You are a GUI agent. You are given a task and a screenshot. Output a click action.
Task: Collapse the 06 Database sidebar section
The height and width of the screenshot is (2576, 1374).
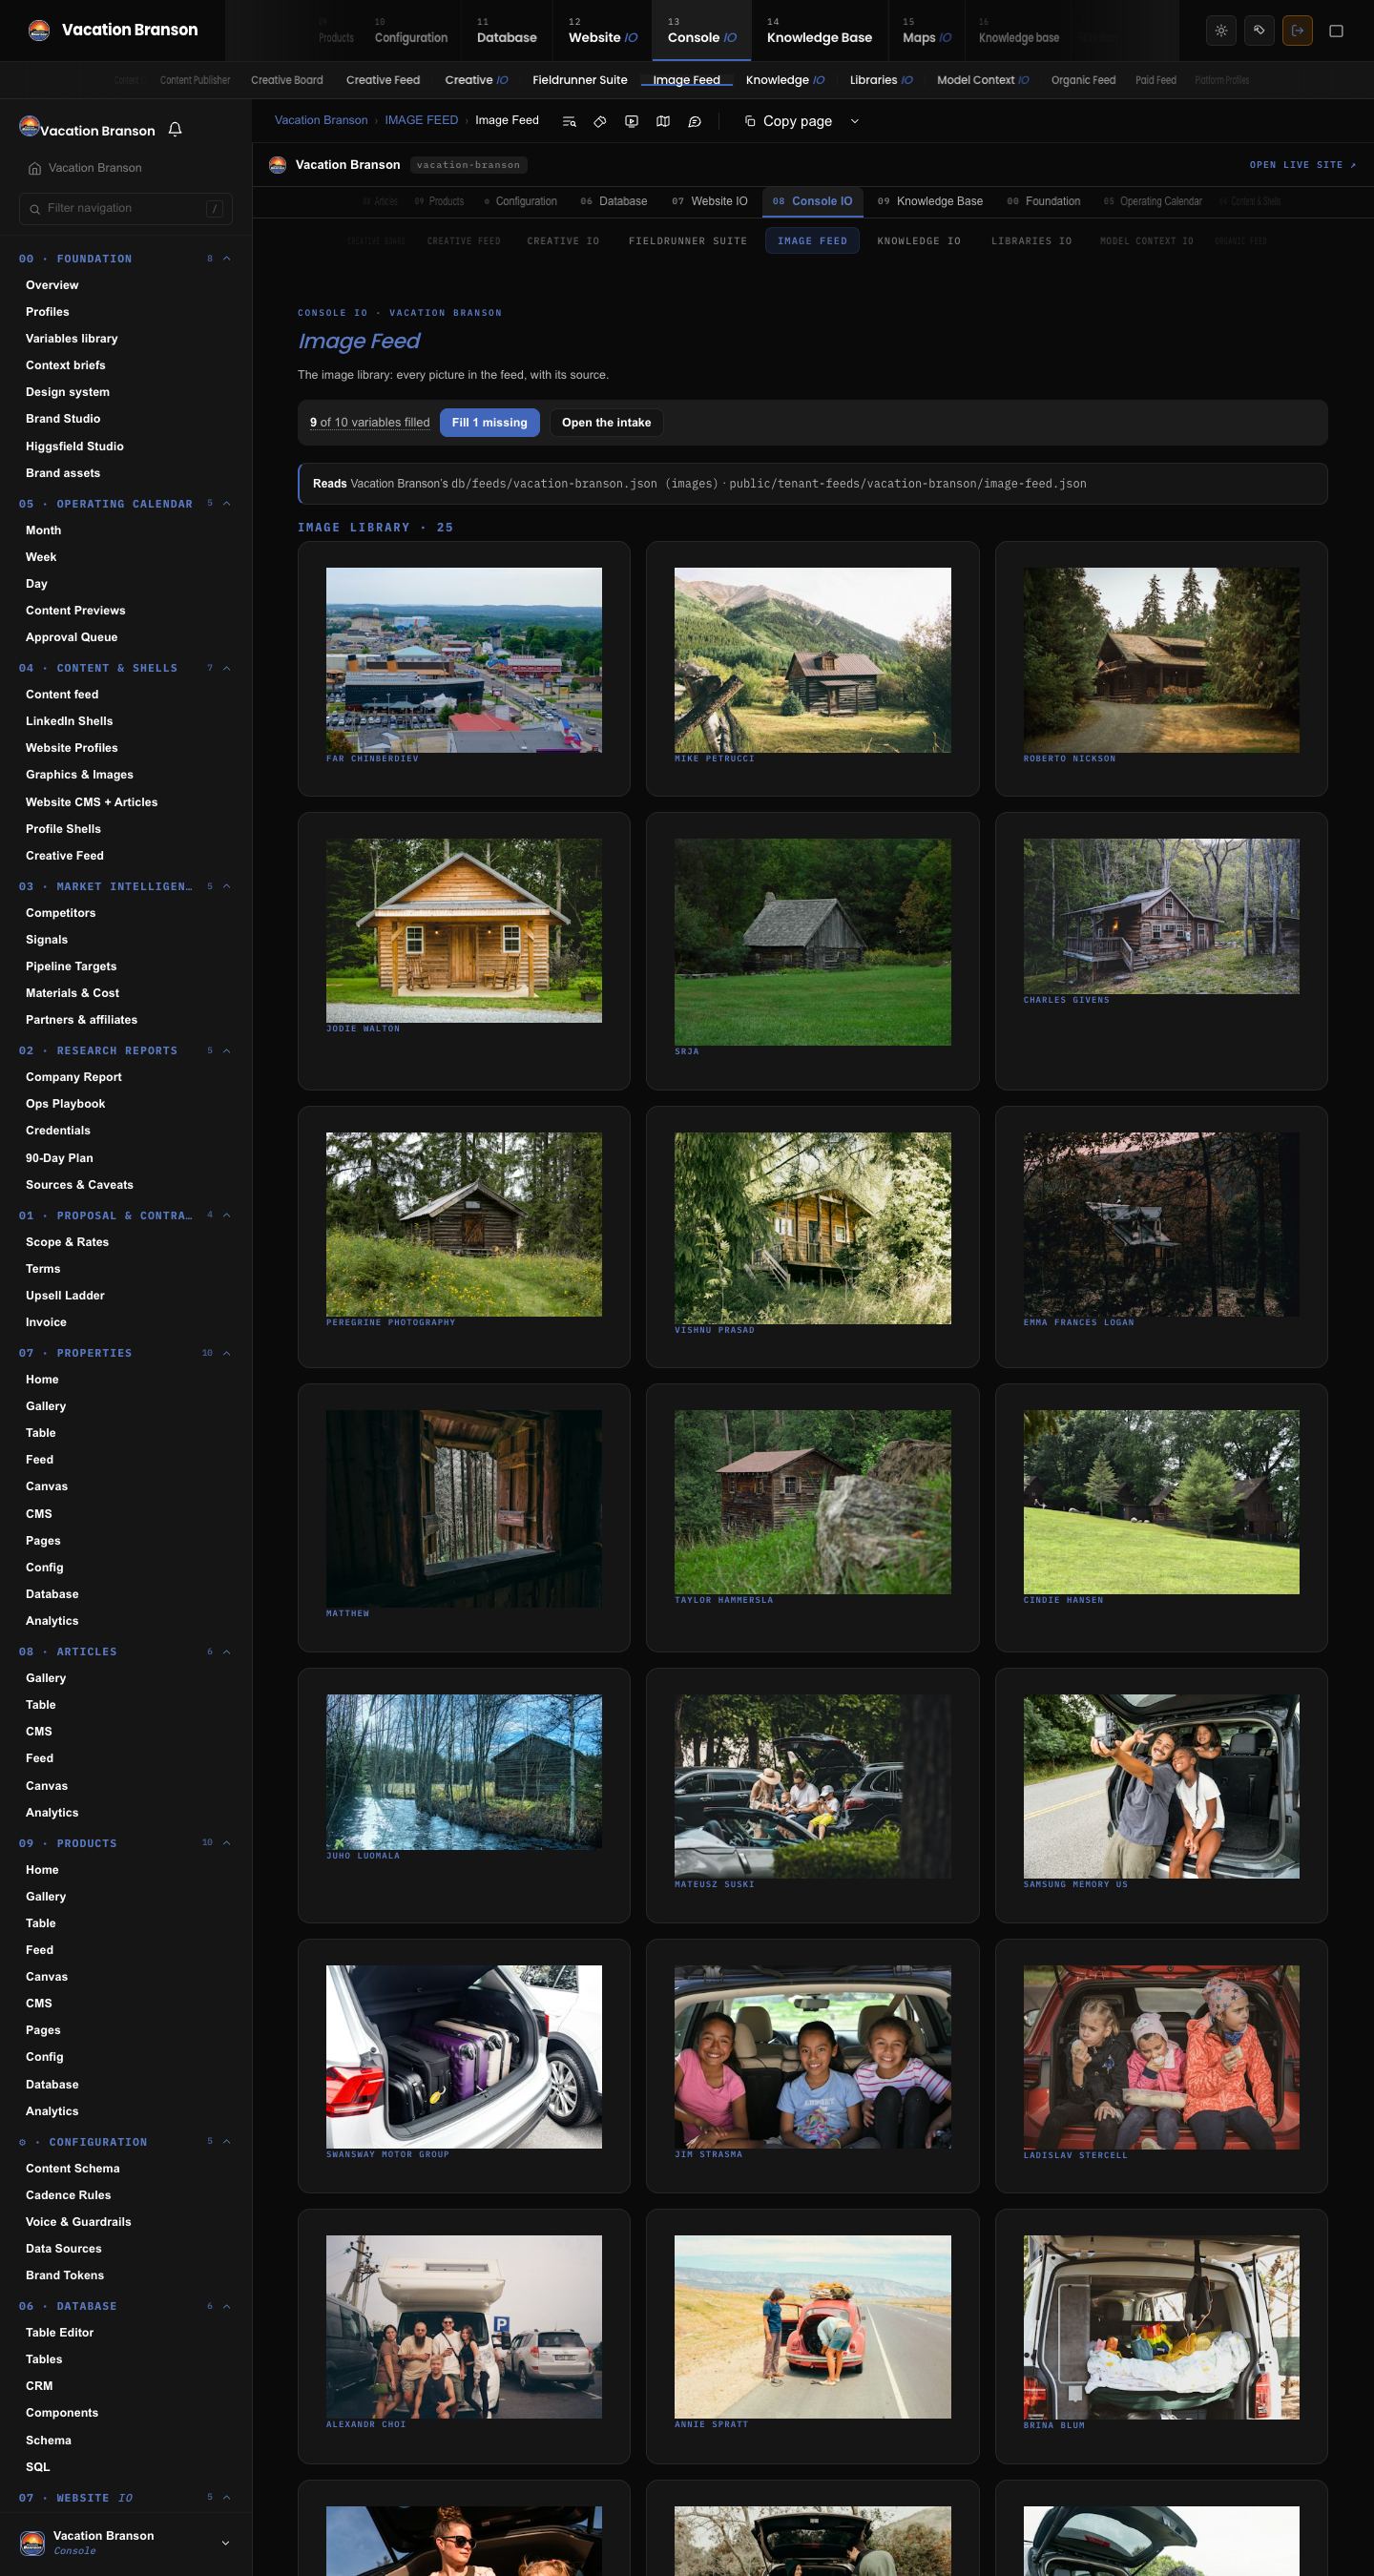[x=226, y=2306]
